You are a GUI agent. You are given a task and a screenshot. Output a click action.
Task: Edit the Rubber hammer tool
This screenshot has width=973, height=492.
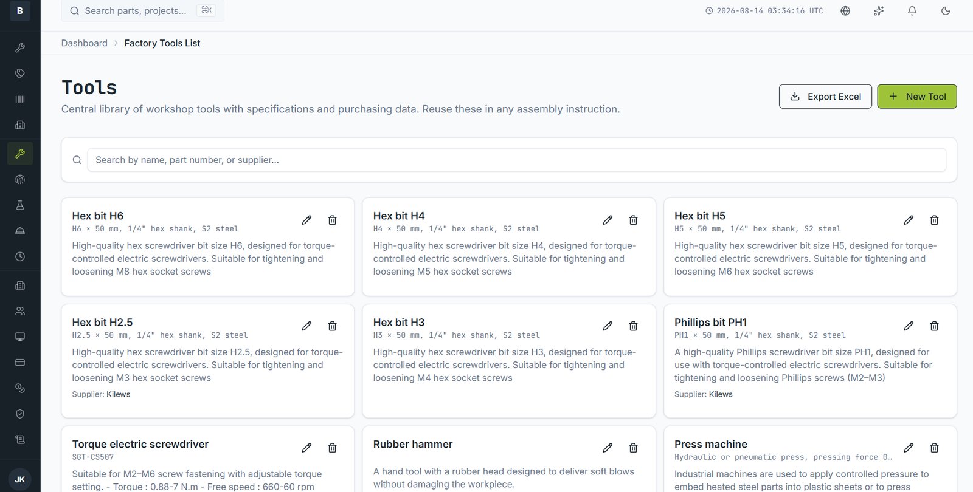pos(608,448)
